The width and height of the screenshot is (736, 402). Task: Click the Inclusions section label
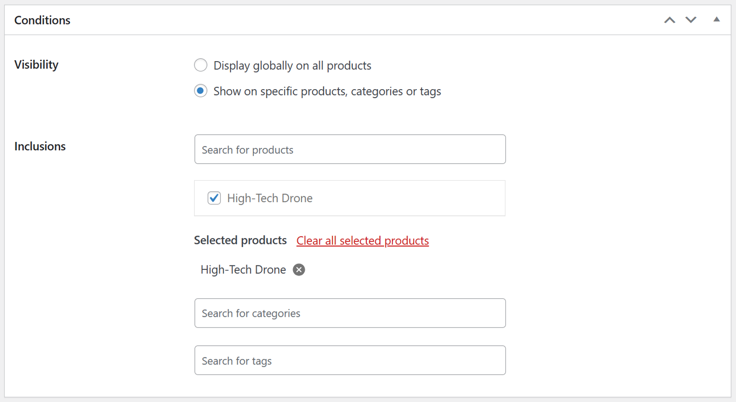40,146
